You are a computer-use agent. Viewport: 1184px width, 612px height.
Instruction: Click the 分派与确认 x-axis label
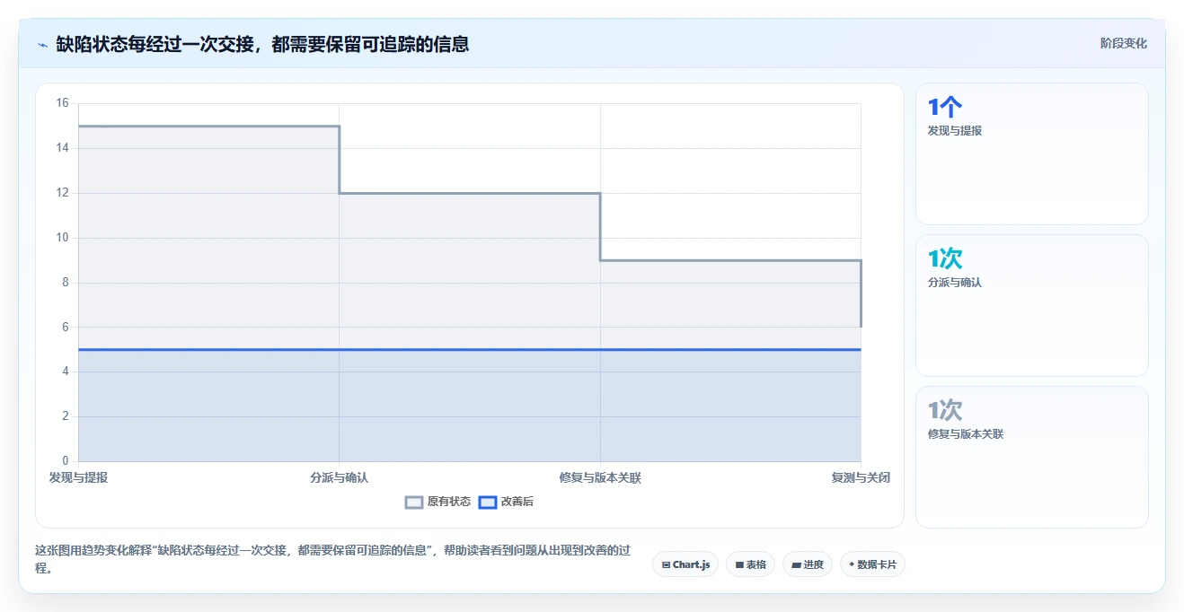click(x=339, y=477)
